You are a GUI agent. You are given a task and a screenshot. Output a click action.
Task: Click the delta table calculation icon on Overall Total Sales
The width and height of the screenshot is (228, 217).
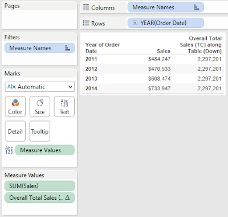(x=67, y=198)
